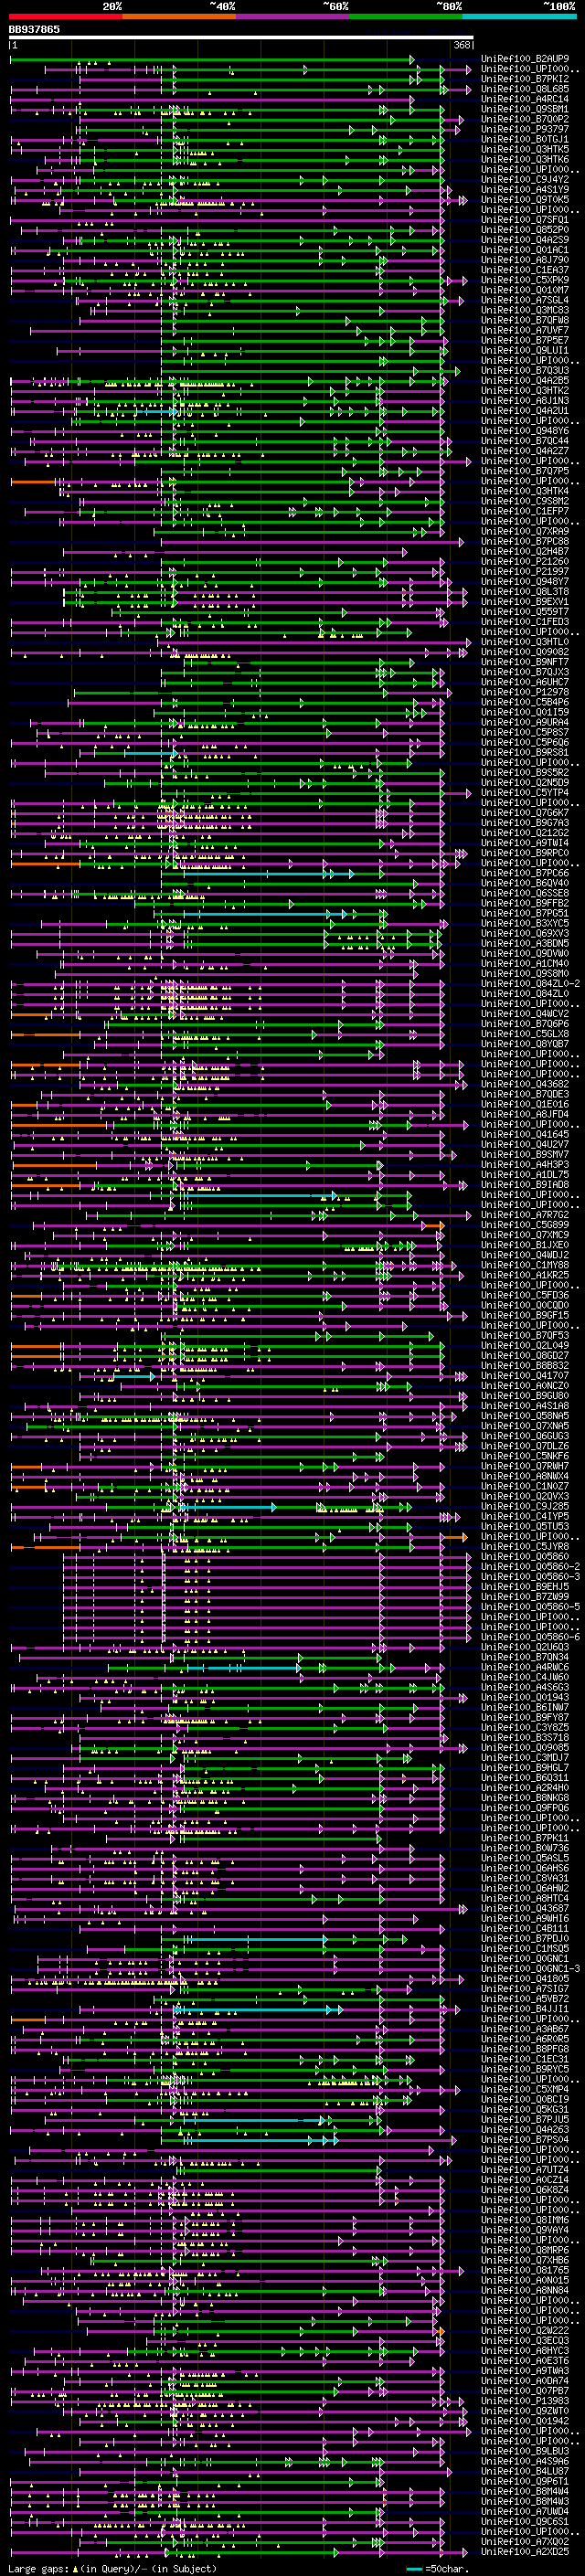Click the green ~80% identity legend bar
This screenshot has width=585, height=2576.
[x=406, y=16]
